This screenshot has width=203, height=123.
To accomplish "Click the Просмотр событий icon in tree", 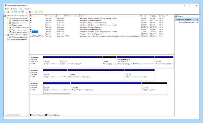I will tap(10, 23).
